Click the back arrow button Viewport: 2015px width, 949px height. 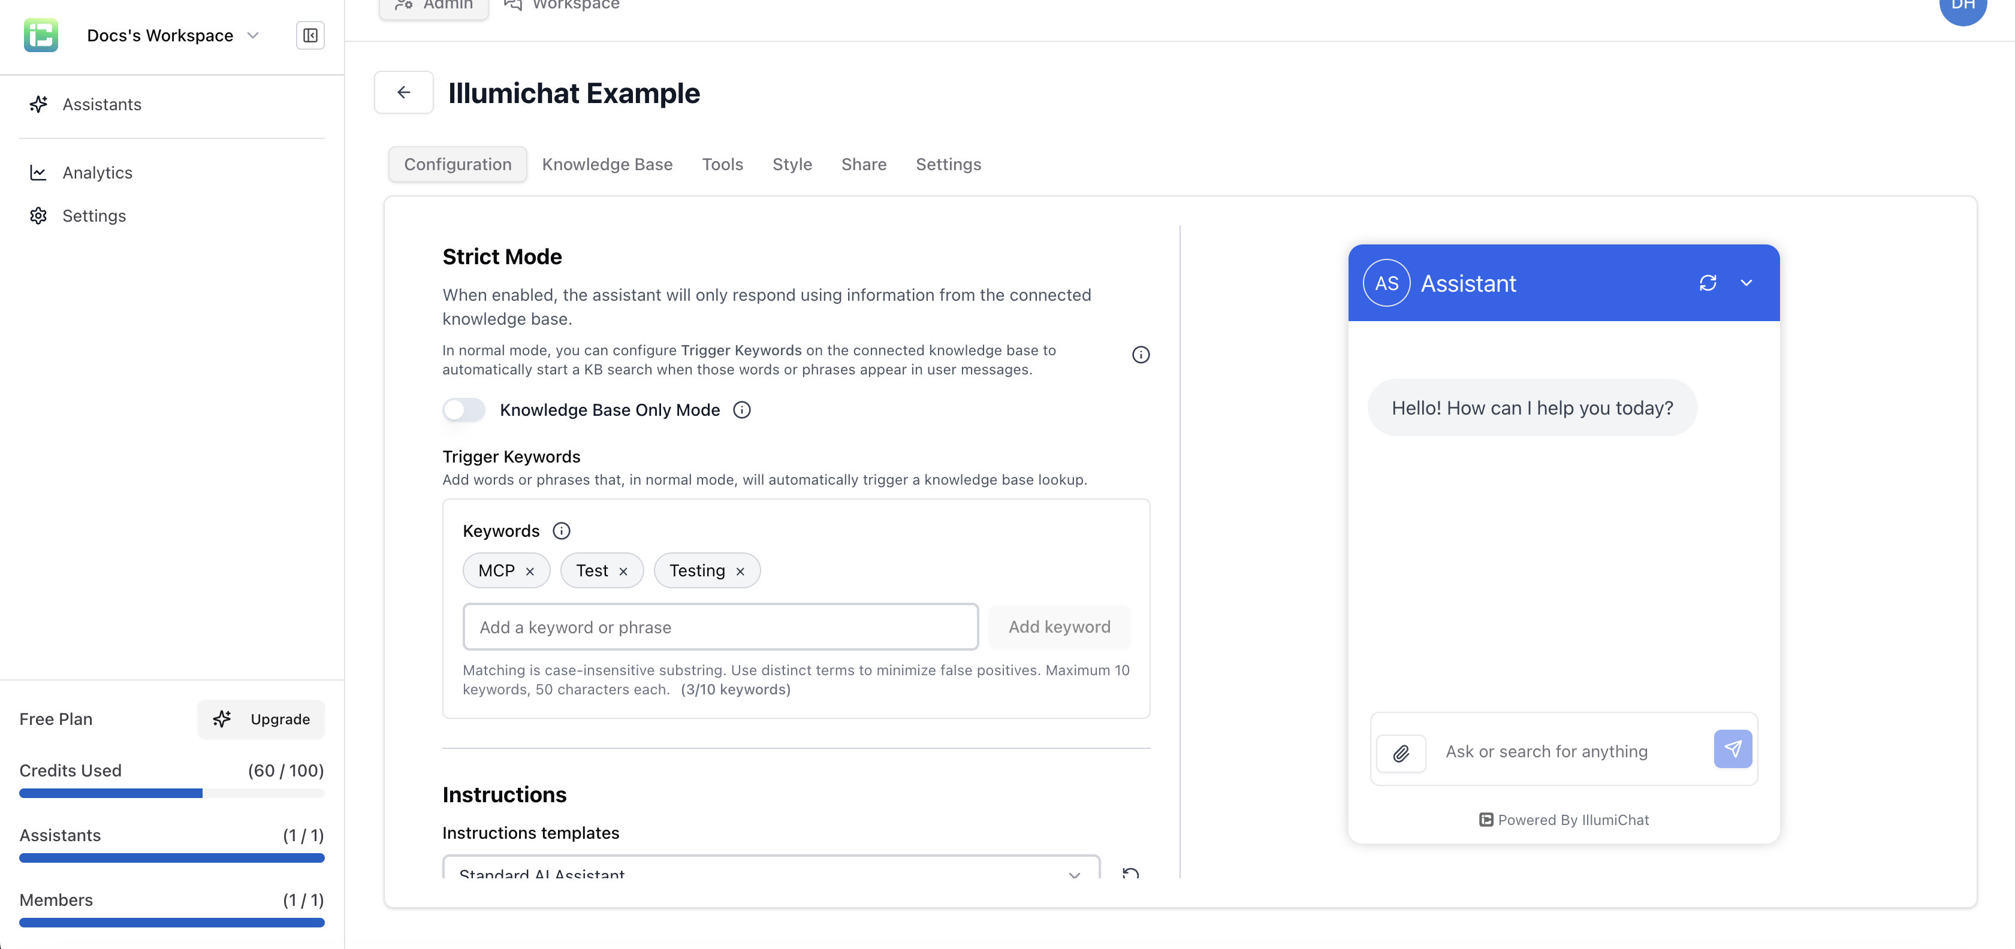point(403,92)
